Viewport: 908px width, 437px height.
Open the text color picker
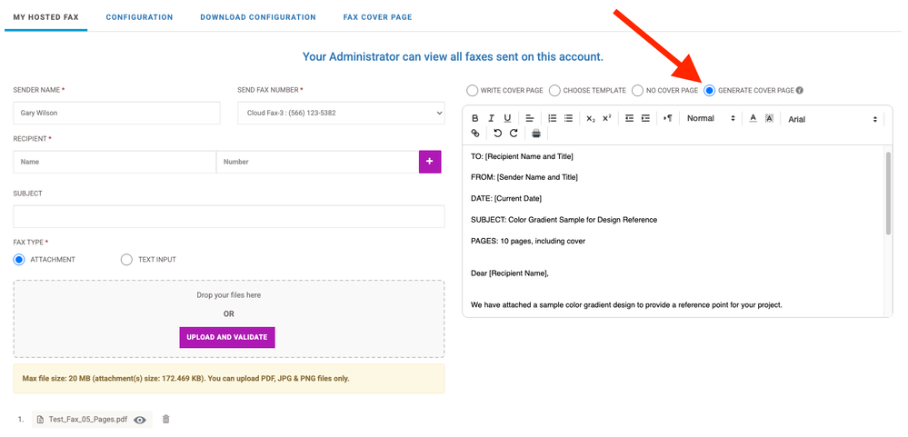pos(753,118)
